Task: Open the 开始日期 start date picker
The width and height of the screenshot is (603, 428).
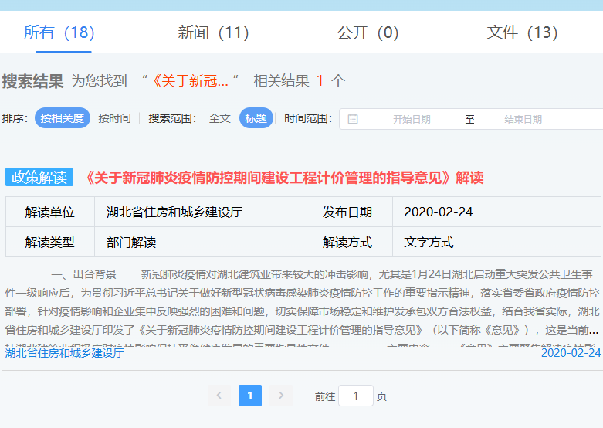Action: [412, 119]
